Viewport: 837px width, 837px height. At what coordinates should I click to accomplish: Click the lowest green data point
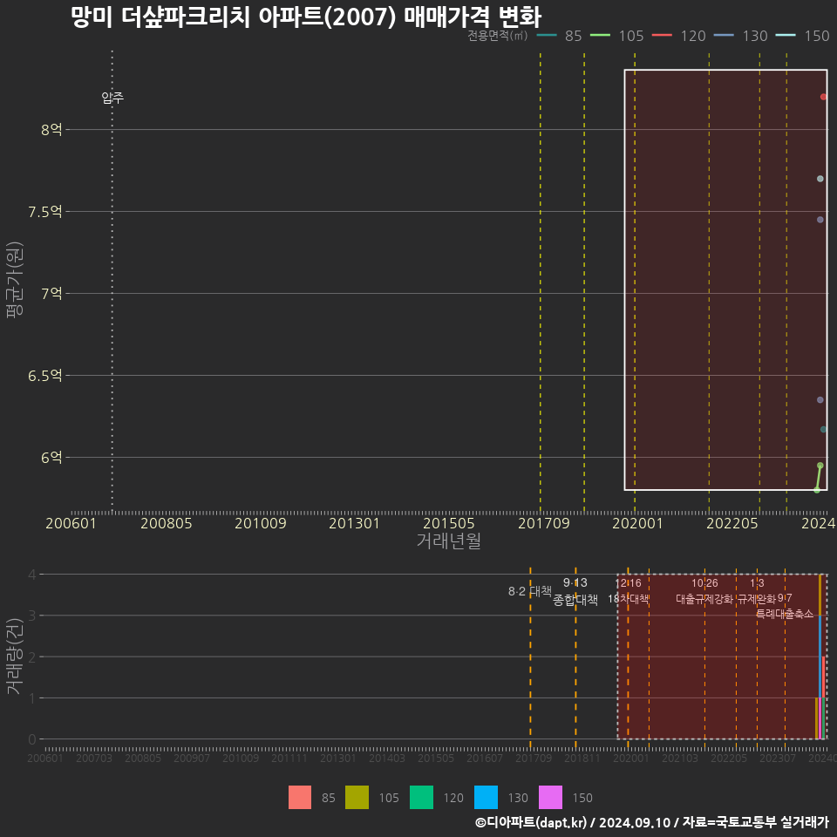pos(817,490)
